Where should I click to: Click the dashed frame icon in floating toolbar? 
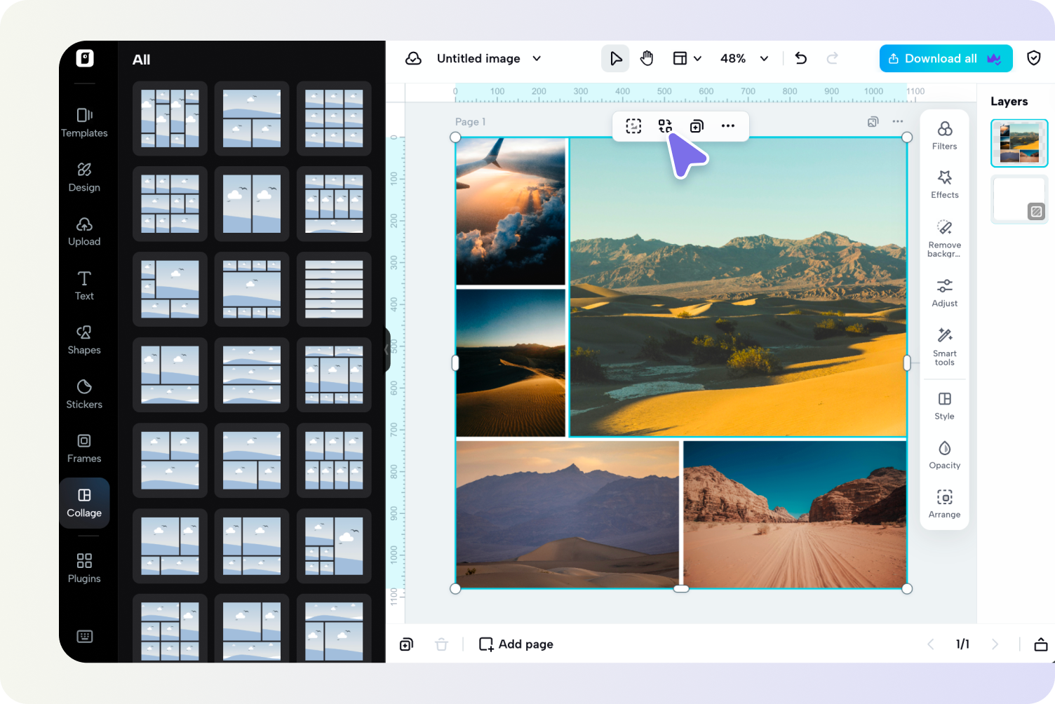633,126
